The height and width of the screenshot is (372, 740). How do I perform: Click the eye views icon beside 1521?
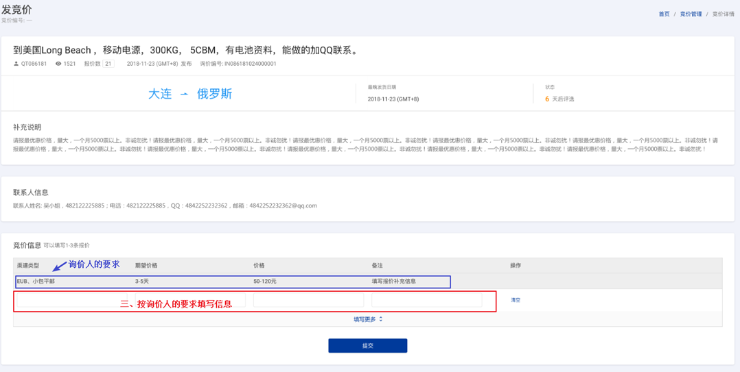point(58,64)
